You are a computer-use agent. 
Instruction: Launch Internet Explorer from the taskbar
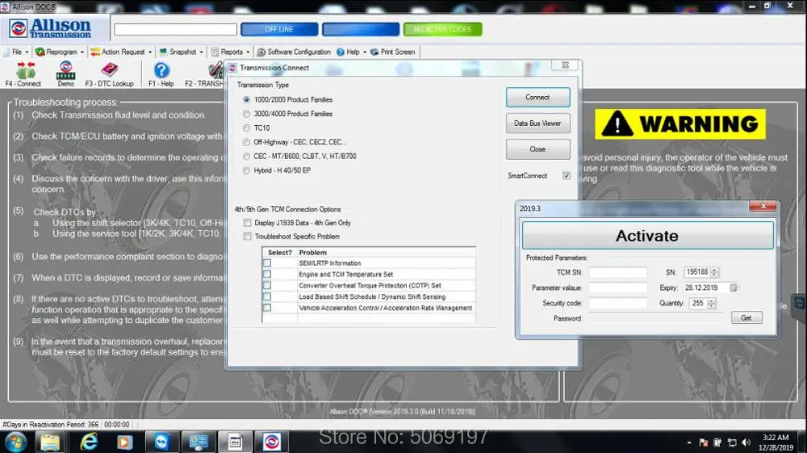(89, 442)
